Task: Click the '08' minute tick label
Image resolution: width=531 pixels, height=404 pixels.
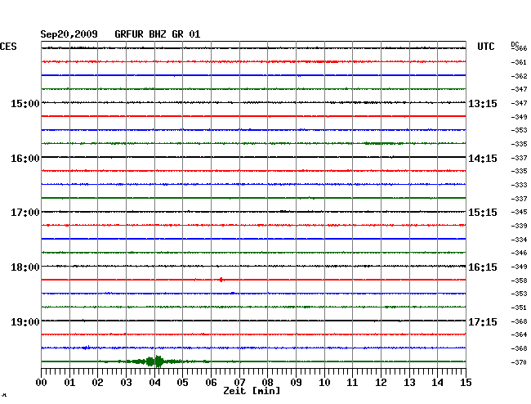Action: point(267,383)
